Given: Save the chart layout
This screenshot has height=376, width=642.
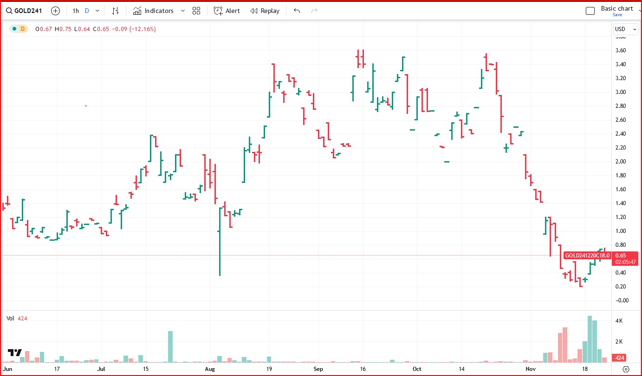Looking at the screenshot, I should (x=617, y=15).
